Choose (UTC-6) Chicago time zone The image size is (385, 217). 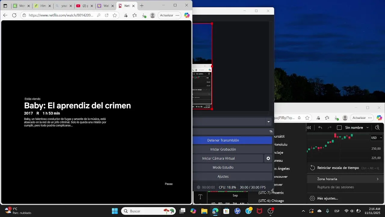[x=271, y=201]
